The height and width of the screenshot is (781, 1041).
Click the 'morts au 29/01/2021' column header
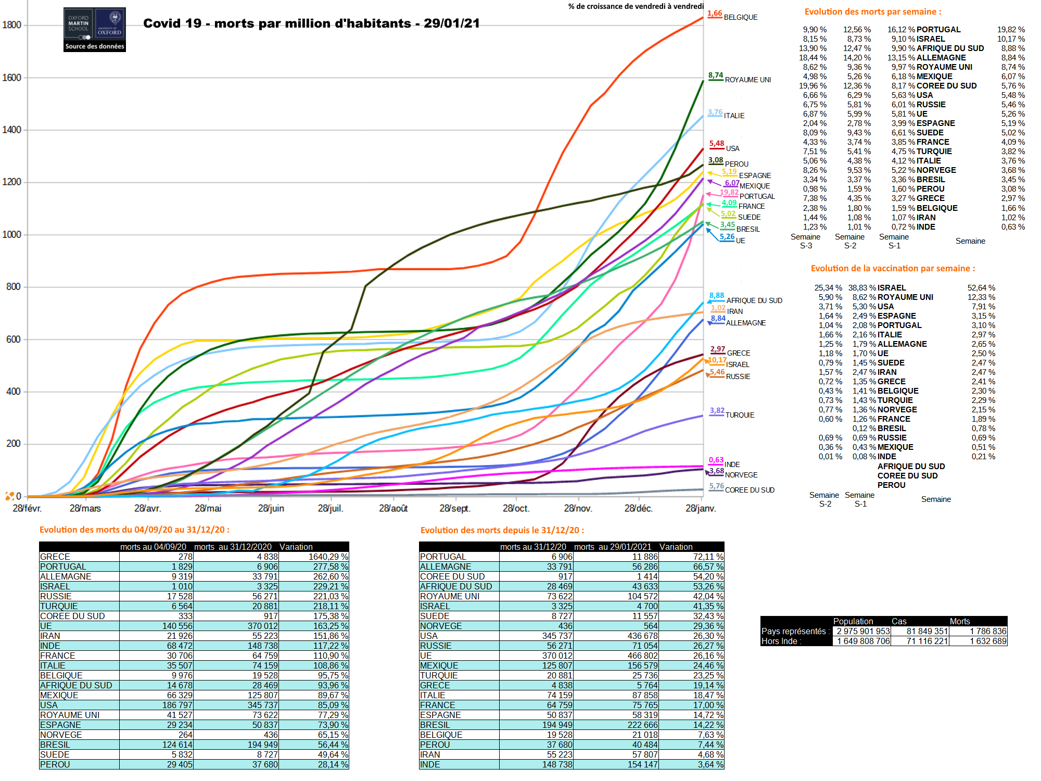(x=612, y=547)
